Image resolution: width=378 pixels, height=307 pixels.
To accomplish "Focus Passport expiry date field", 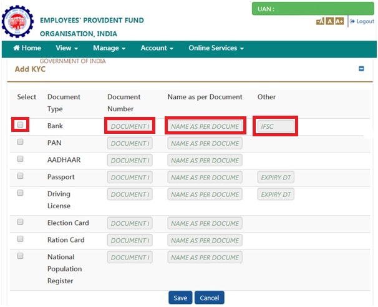I will coord(276,177).
